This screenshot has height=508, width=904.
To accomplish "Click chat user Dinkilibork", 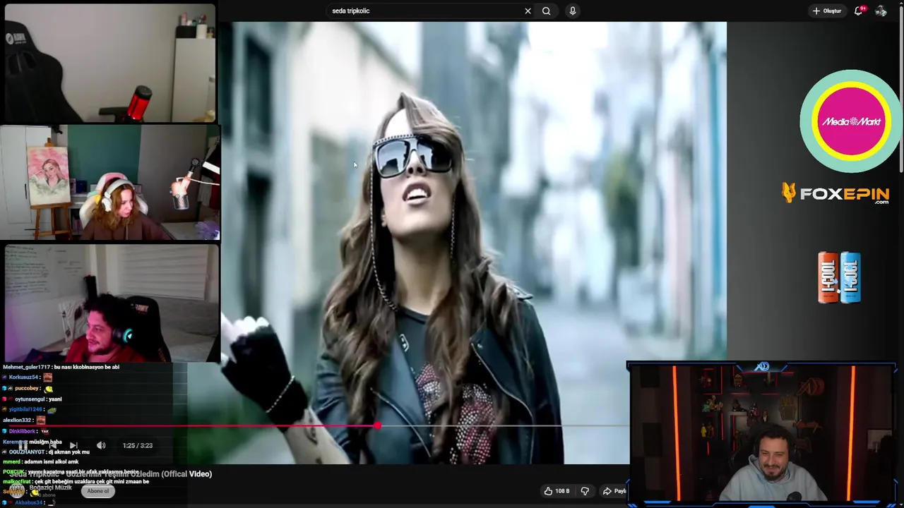I will click(x=22, y=431).
